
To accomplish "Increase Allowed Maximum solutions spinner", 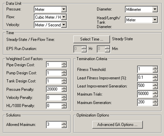I will pyautogui.click(x=64, y=123).
